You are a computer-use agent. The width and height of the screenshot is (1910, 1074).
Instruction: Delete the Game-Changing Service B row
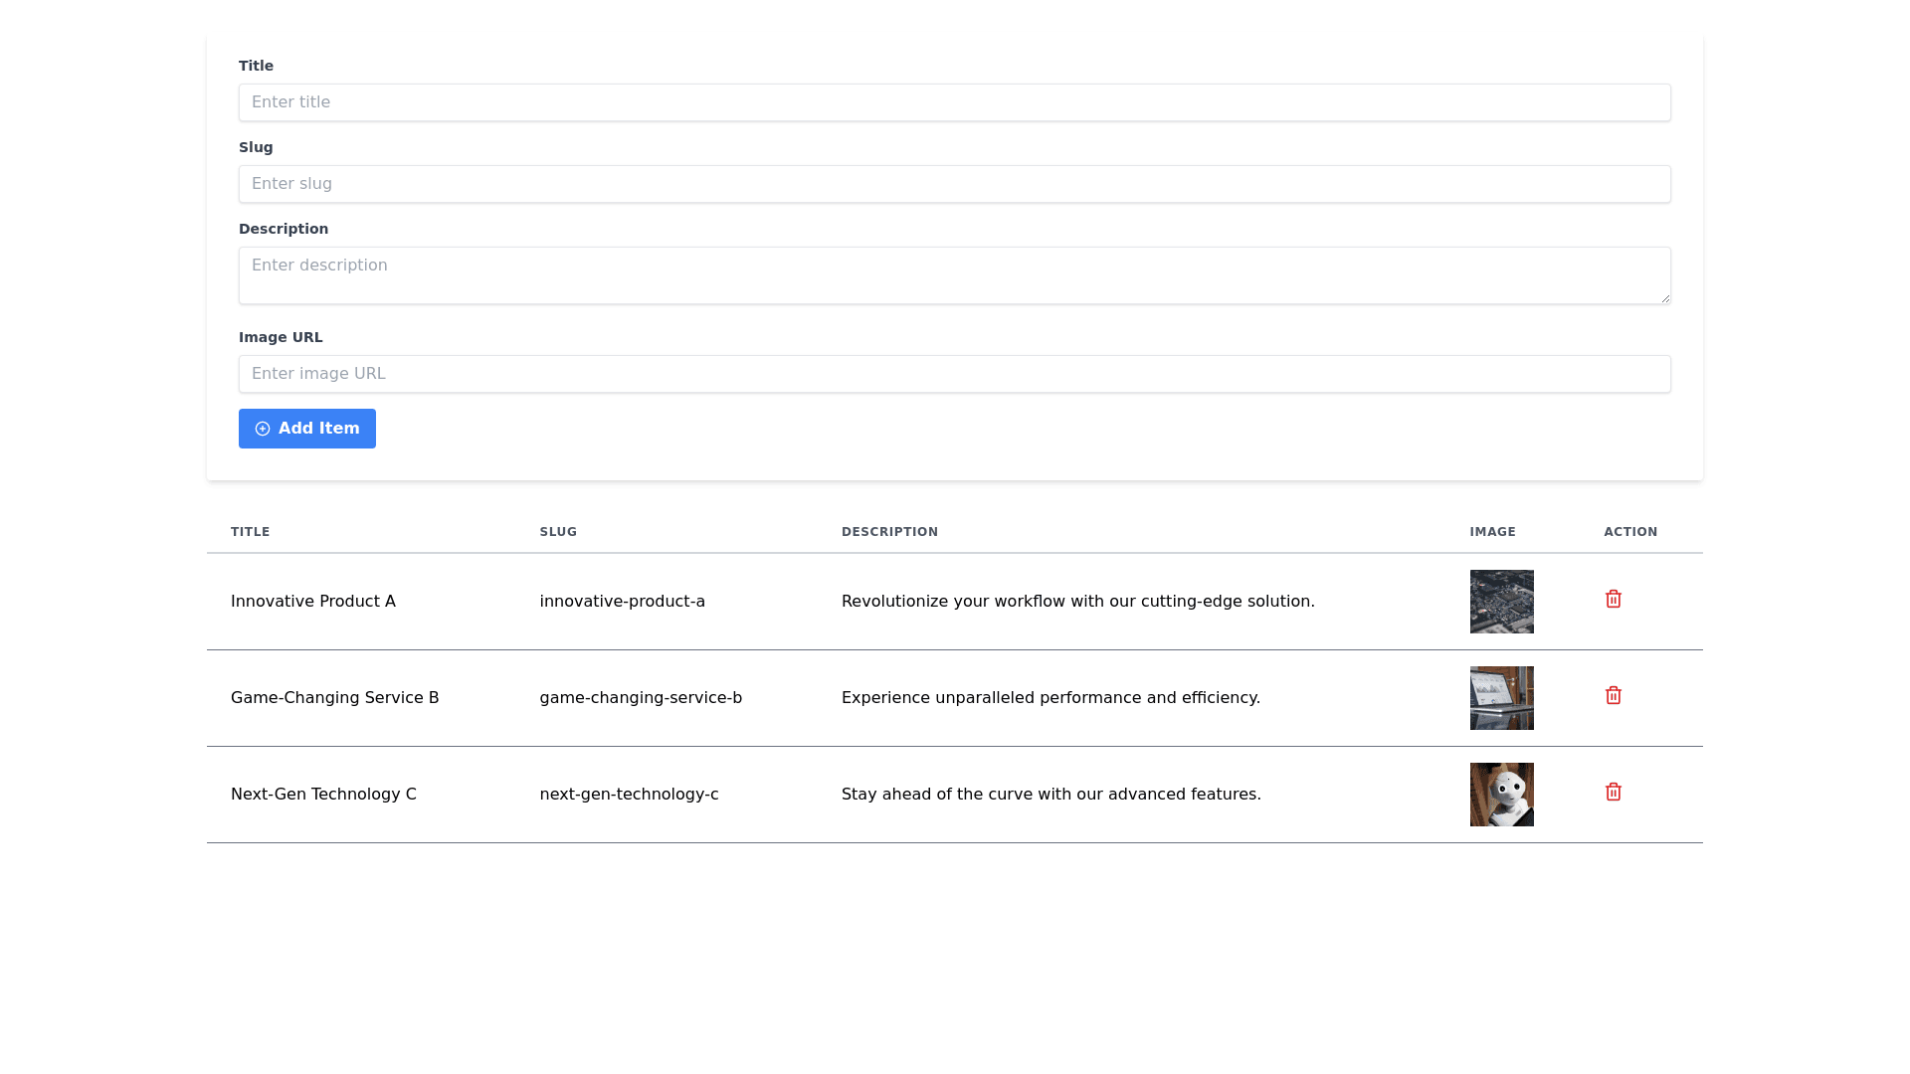[1614, 695]
